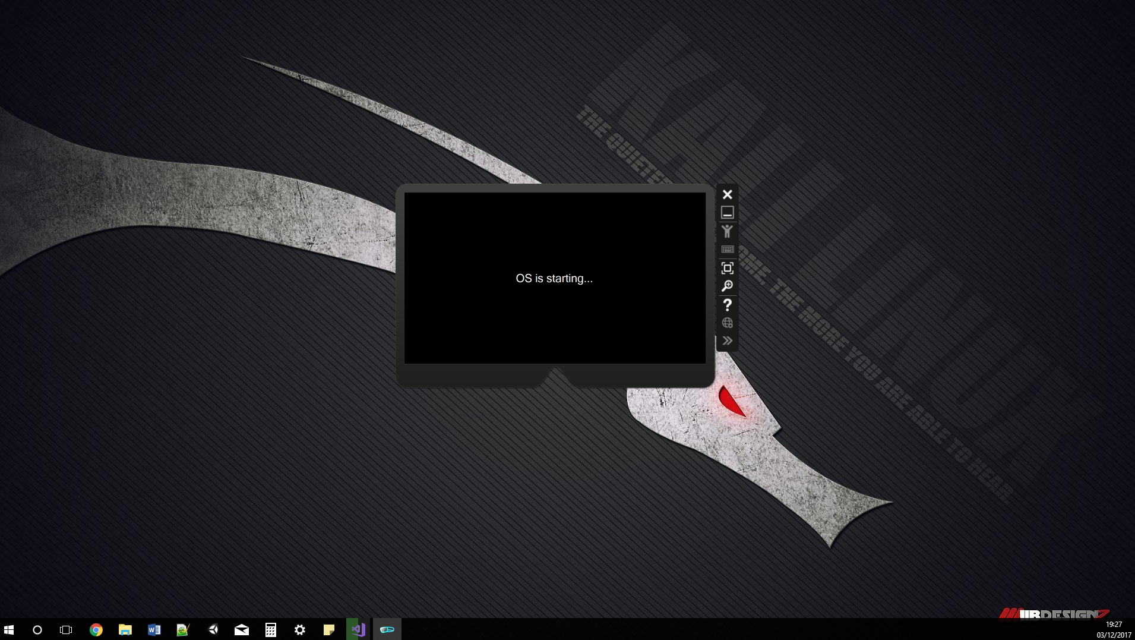
Task: Open the clock and date flyout
Action: coord(1114,629)
